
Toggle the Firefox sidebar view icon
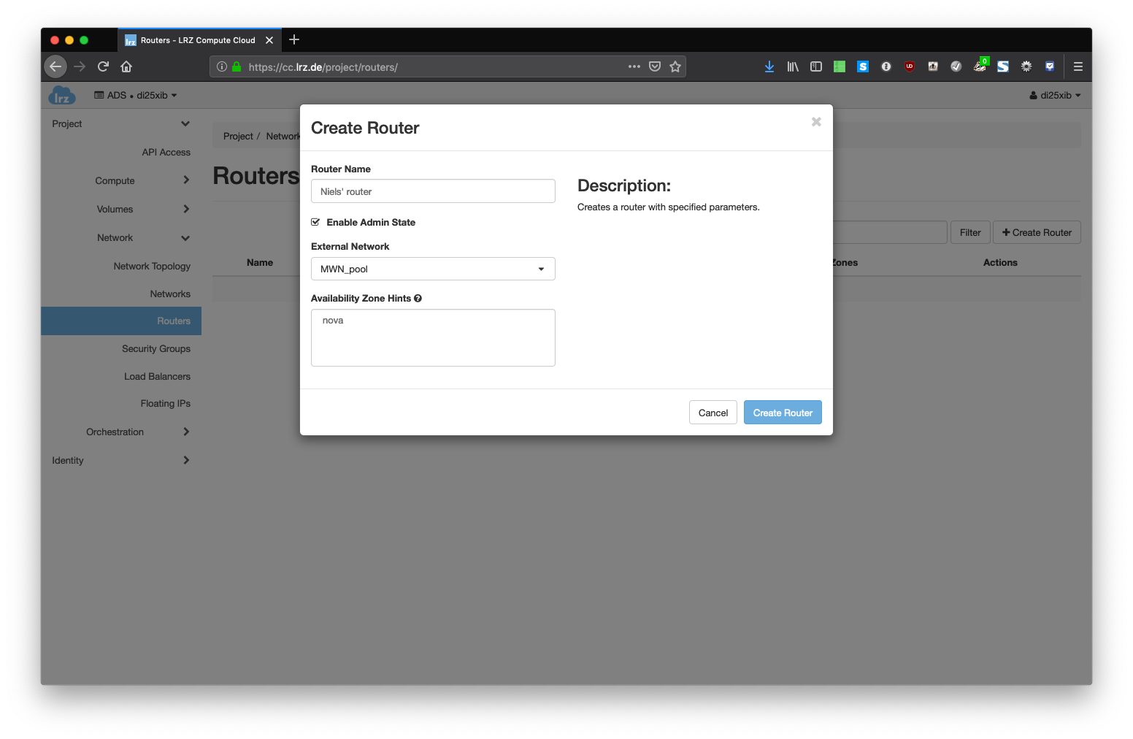[x=816, y=66]
